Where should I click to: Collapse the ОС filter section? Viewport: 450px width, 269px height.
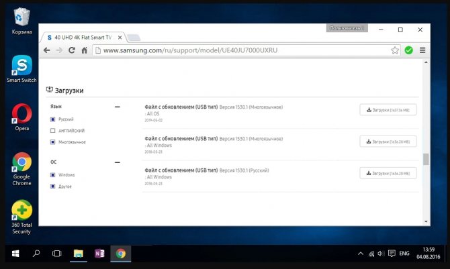pos(118,162)
